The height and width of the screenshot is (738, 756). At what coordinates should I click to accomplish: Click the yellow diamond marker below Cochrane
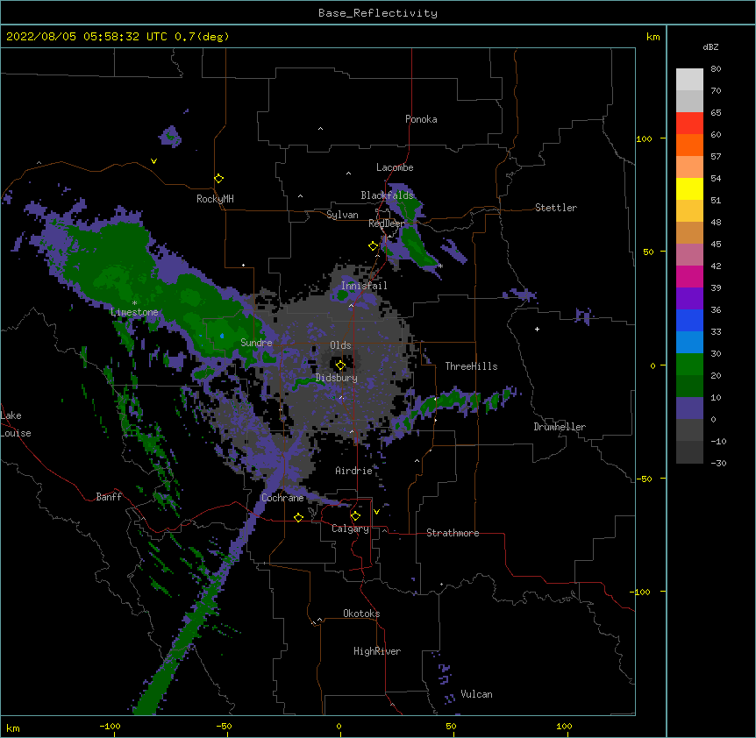click(x=298, y=517)
